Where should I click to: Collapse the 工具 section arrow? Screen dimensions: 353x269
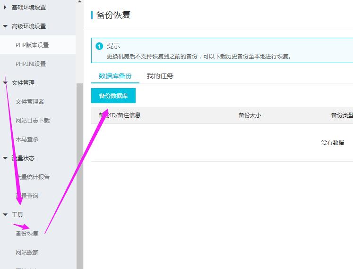pyautogui.click(x=5, y=215)
